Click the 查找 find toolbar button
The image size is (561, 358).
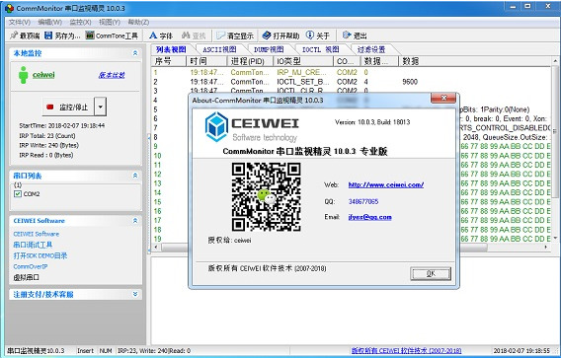[194, 36]
